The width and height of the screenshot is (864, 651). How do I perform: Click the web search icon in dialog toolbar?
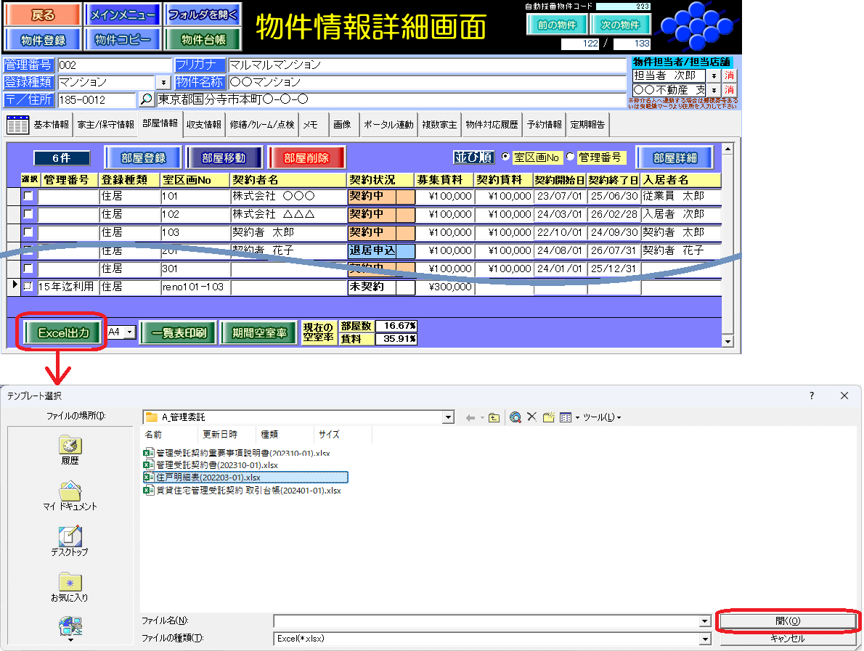pos(515,417)
